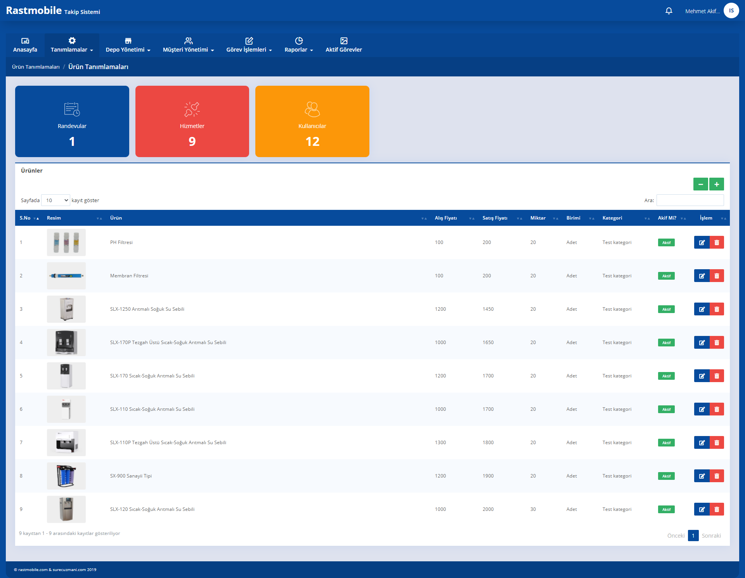745x578 pixels.
Task: Click Aktif badge of SLX-1250 row
Action: pos(666,309)
